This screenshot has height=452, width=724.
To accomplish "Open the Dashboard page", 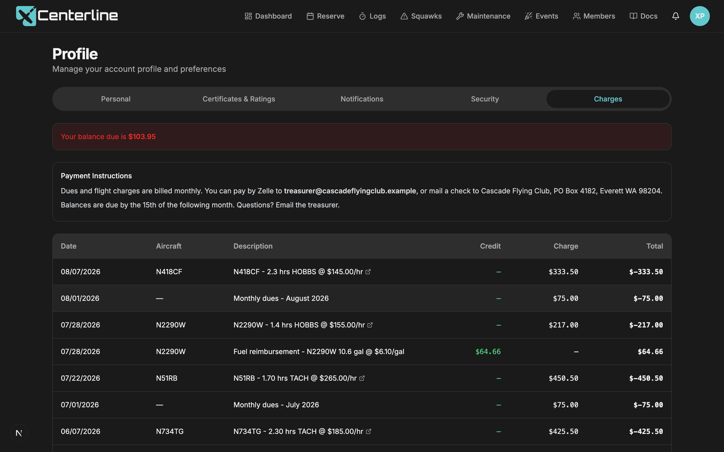I will pos(268,16).
